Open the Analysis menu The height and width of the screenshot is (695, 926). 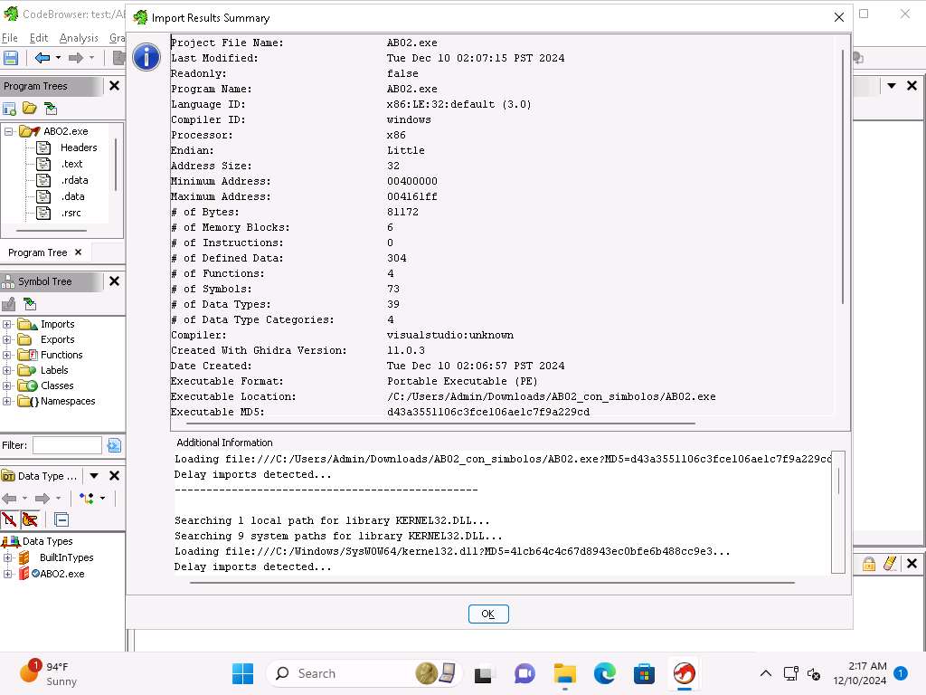click(x=79, y=38)
